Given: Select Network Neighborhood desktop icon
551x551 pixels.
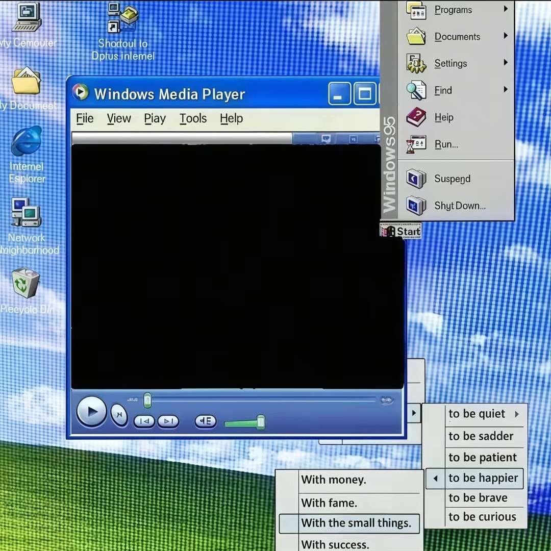Looking at the screenshot, I should tap(27, 212).
